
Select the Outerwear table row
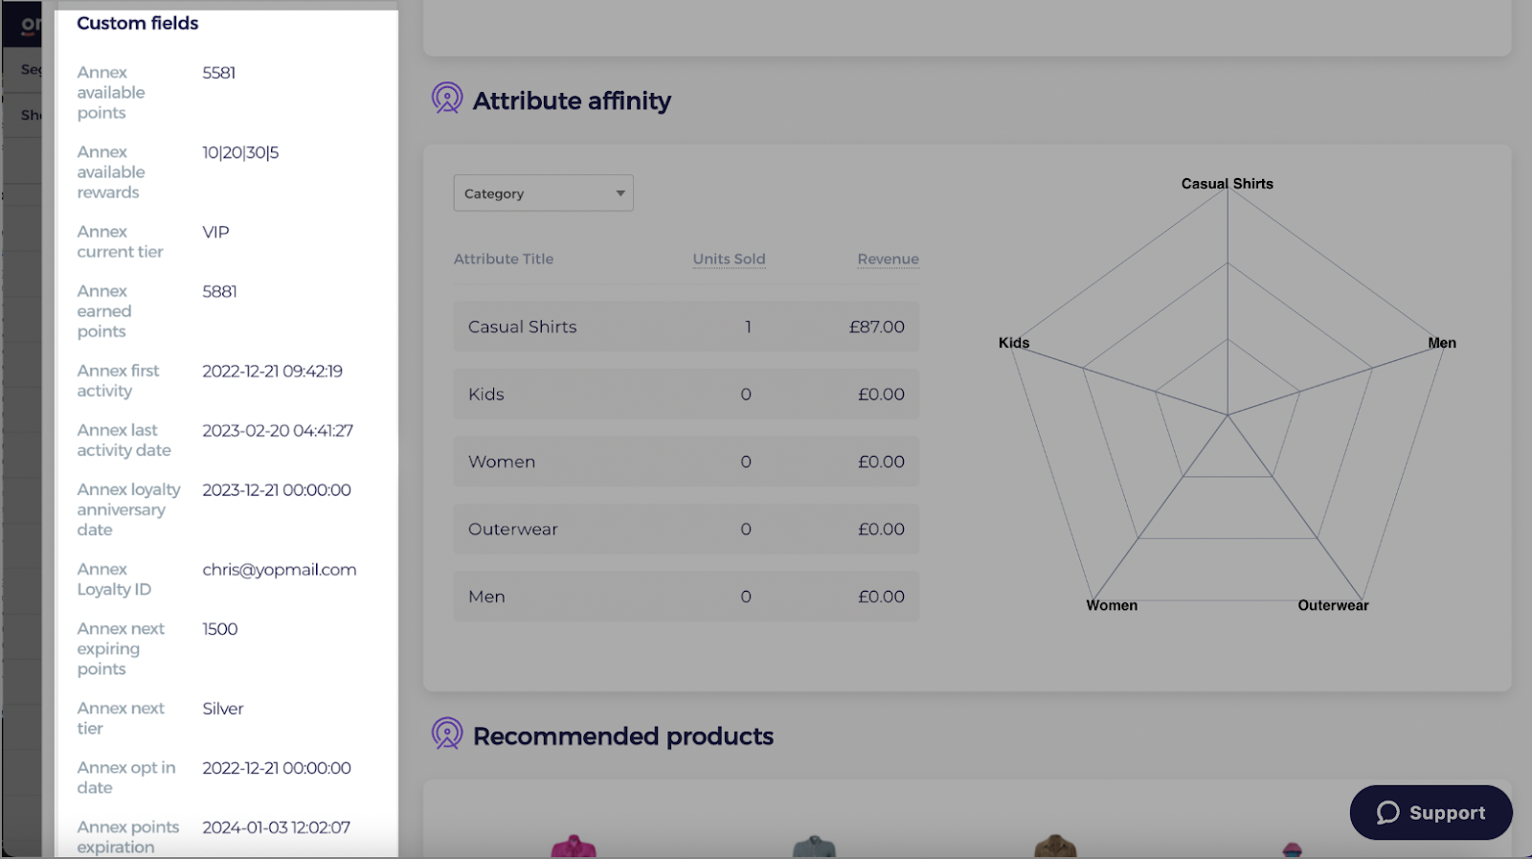686,529
